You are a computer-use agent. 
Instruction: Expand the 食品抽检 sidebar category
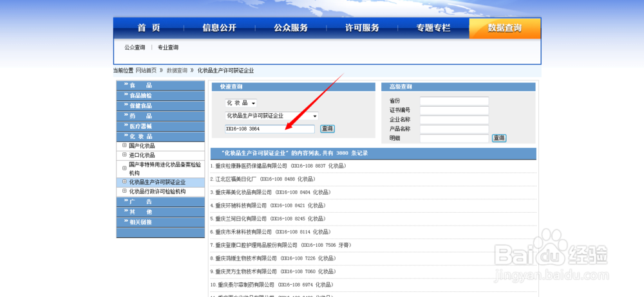[x=160, y=96]
